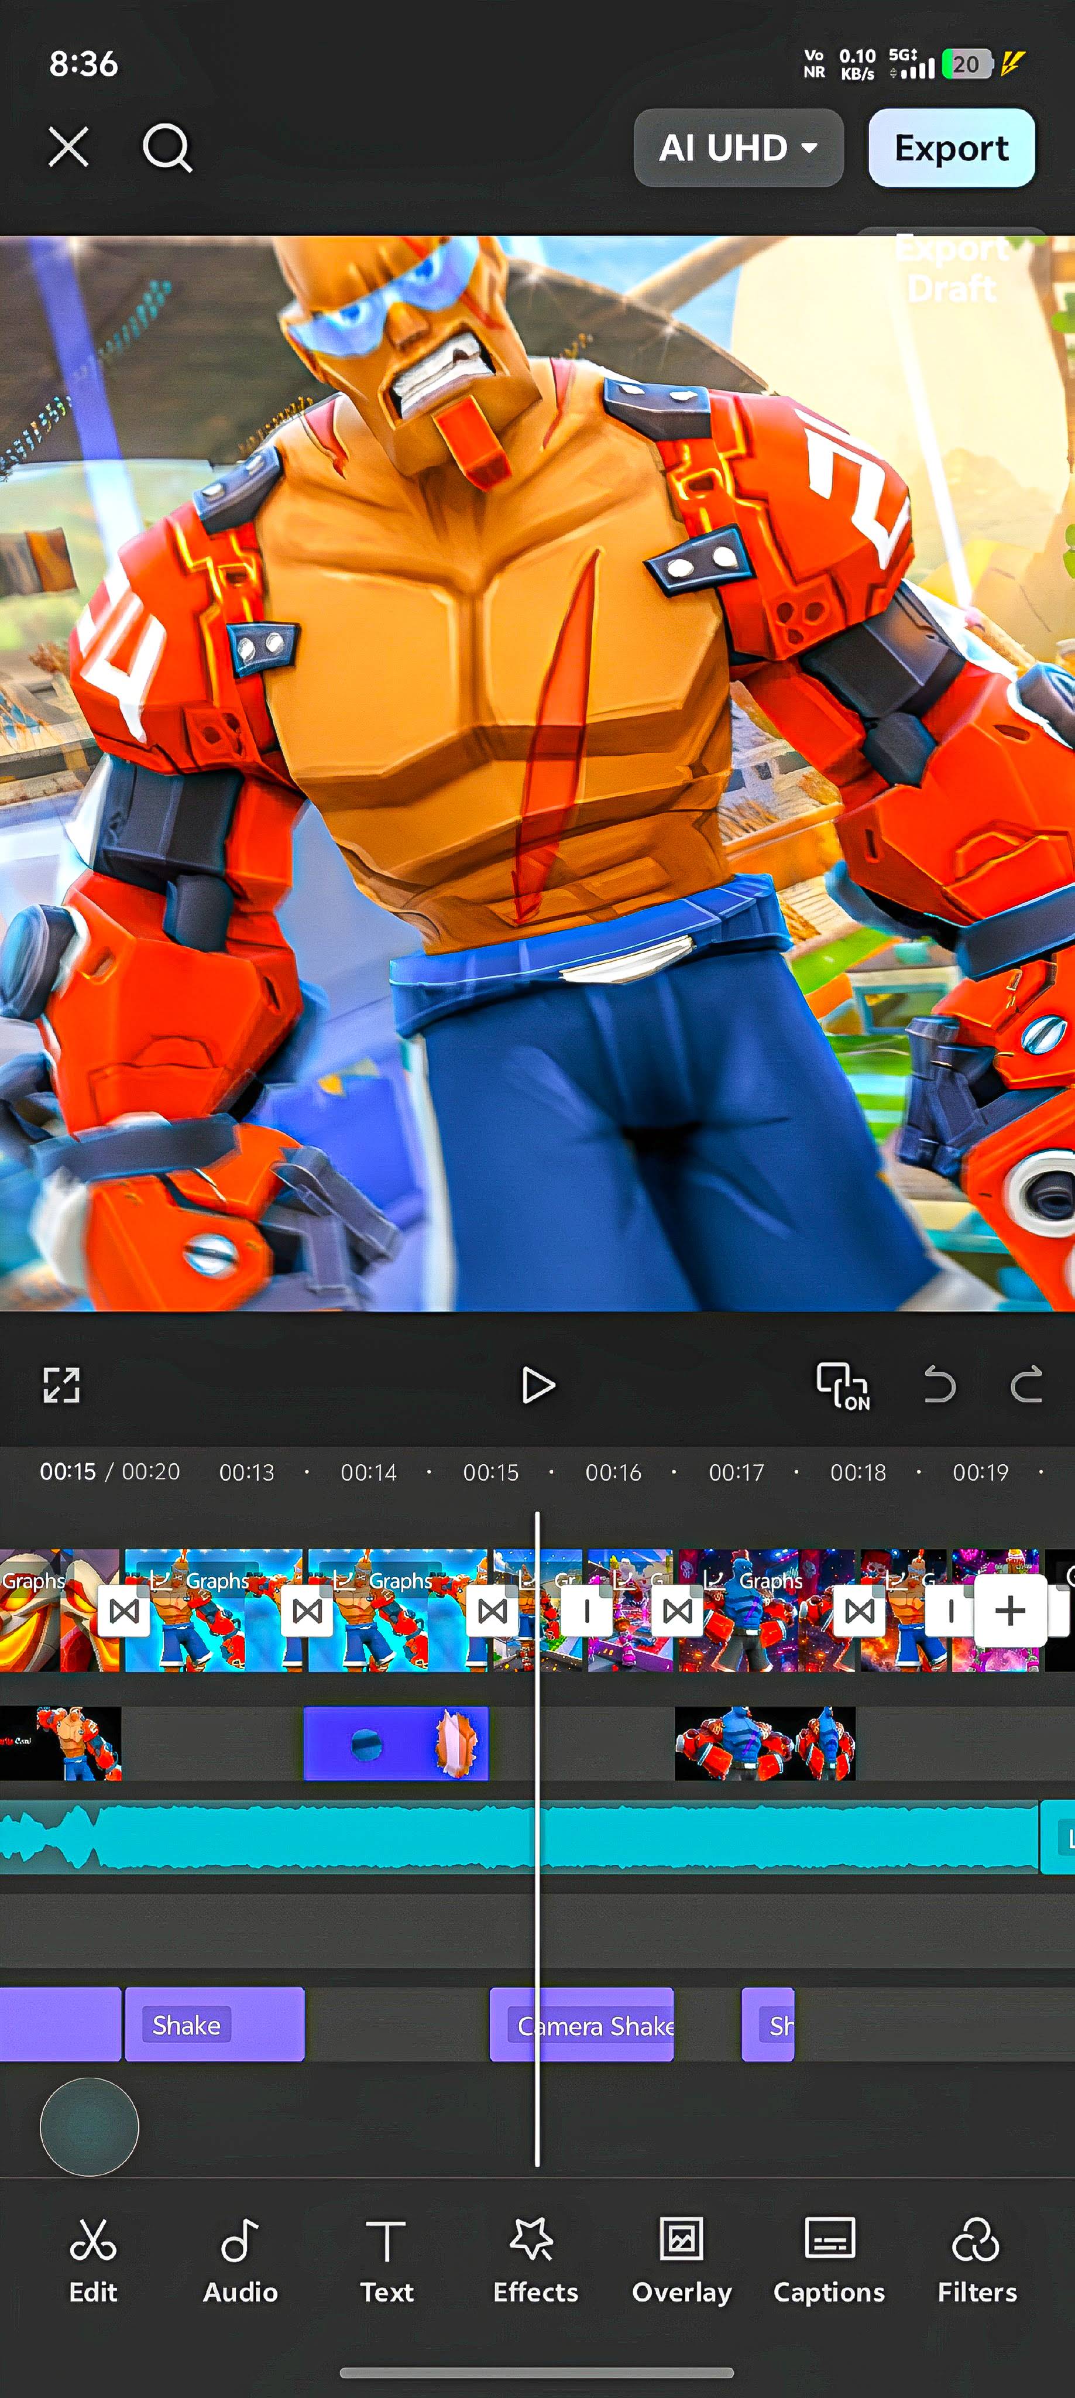Tap the Export button
Image resolution: width=1075 pixels, height=2398 pixels.
(x=951, y=148)
